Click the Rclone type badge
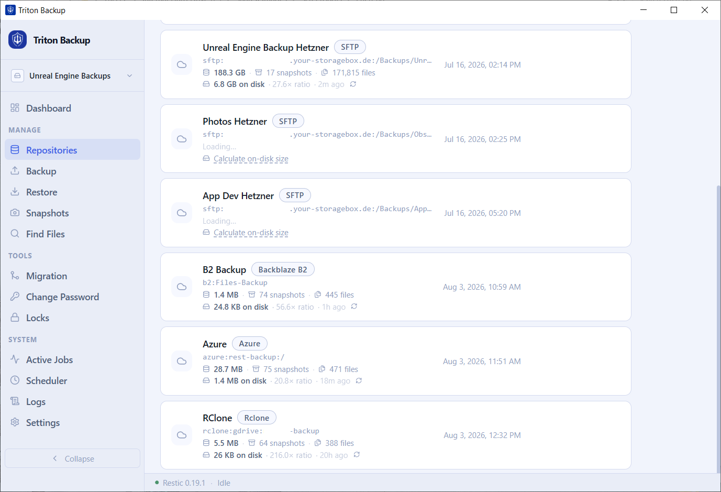 coord(257,418)
